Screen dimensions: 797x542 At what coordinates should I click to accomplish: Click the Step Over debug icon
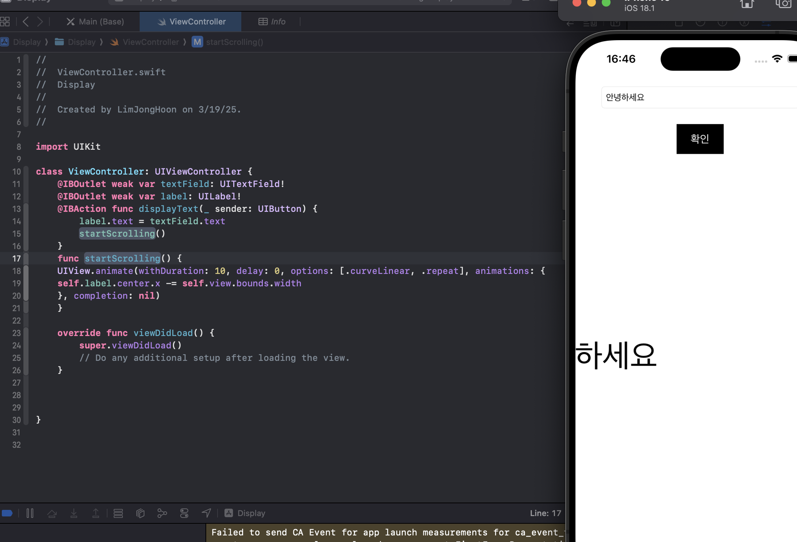[x=52, y=513]
